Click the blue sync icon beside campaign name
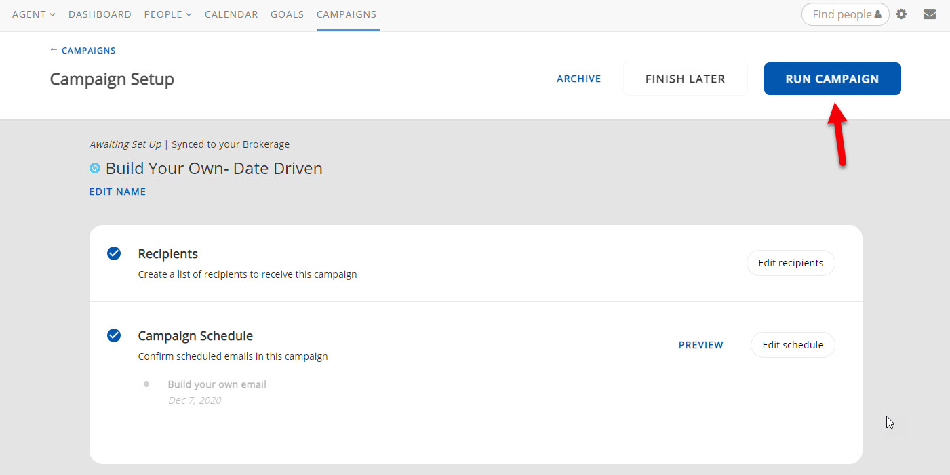Screen dimensions: 950x475 (x=95, y=168)
